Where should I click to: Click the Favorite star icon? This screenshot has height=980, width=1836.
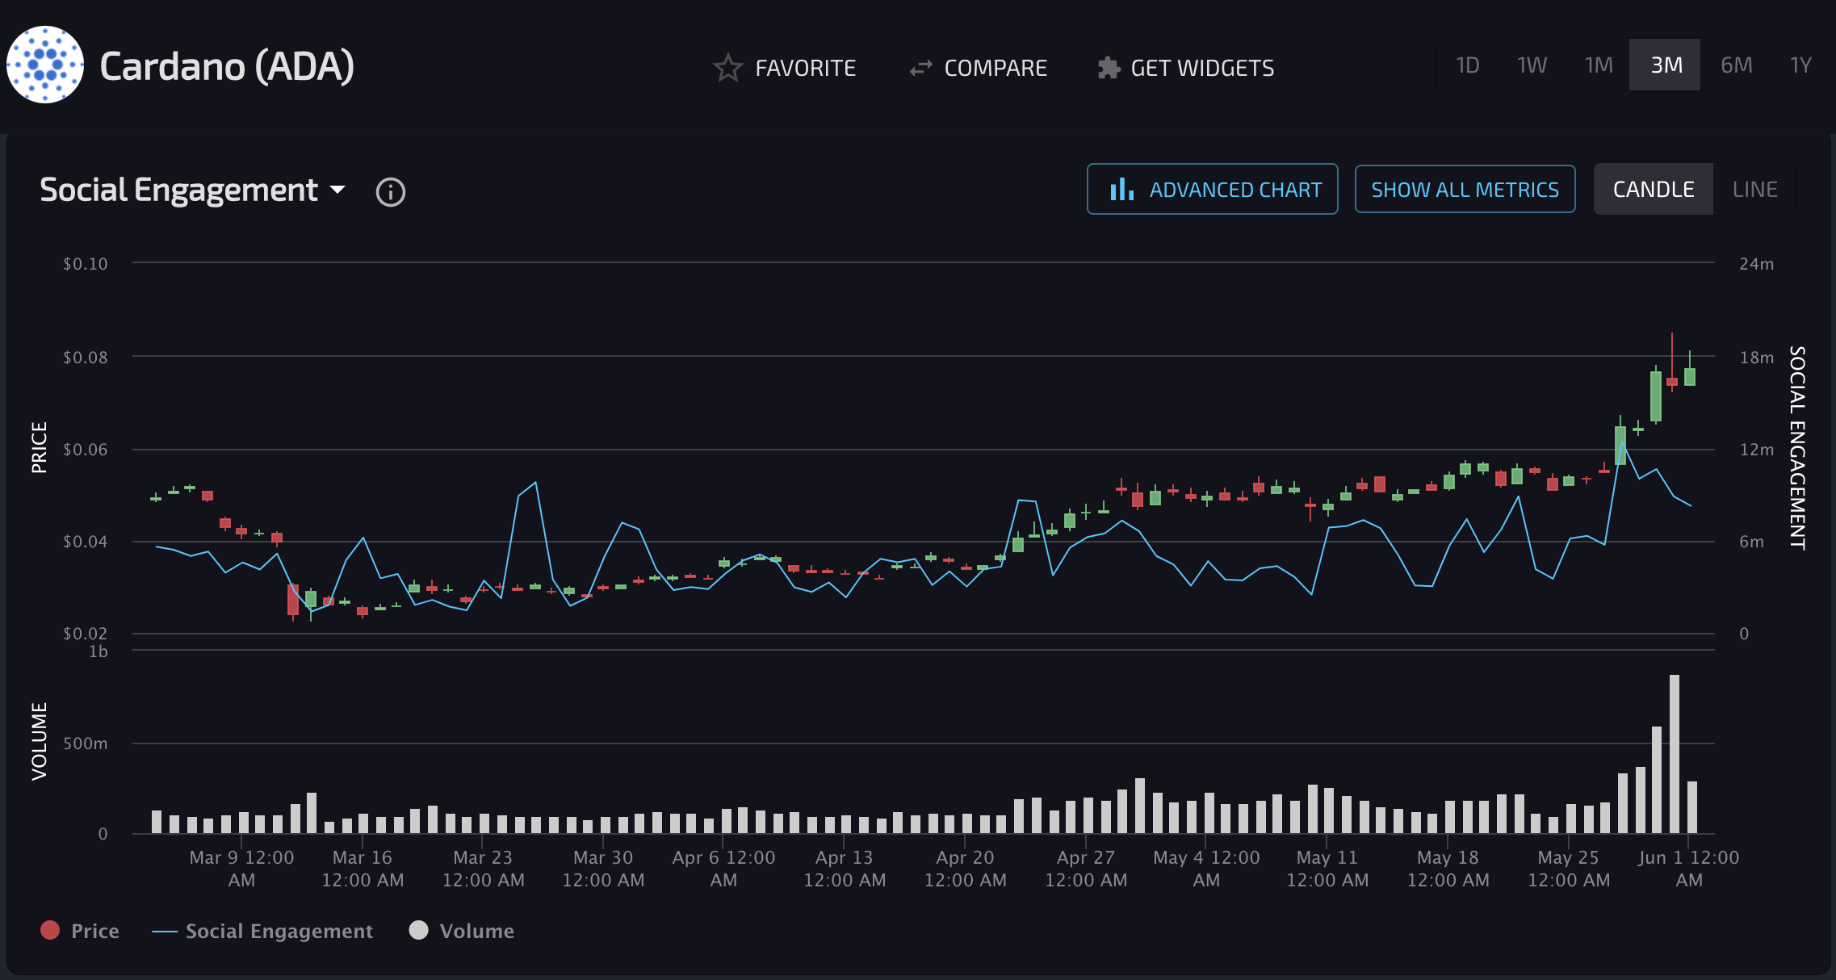click(x=727, y=68)
